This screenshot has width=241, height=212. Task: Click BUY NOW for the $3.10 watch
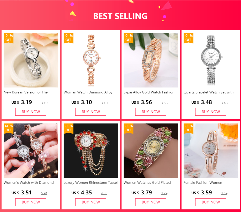point(91,112)
